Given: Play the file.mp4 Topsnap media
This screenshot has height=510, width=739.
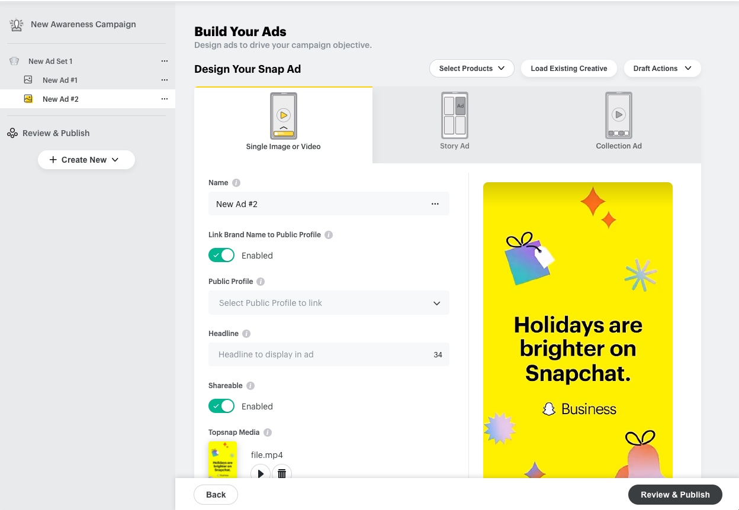Looking at the screenshot, I should [x=261, y=473].
